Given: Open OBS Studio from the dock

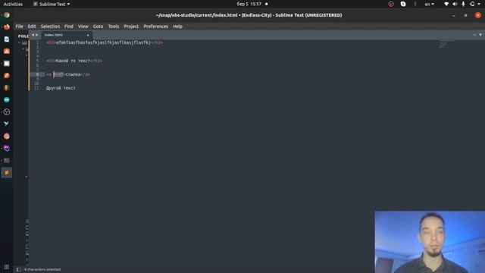Looking at the screenshot, I should 7,112.
